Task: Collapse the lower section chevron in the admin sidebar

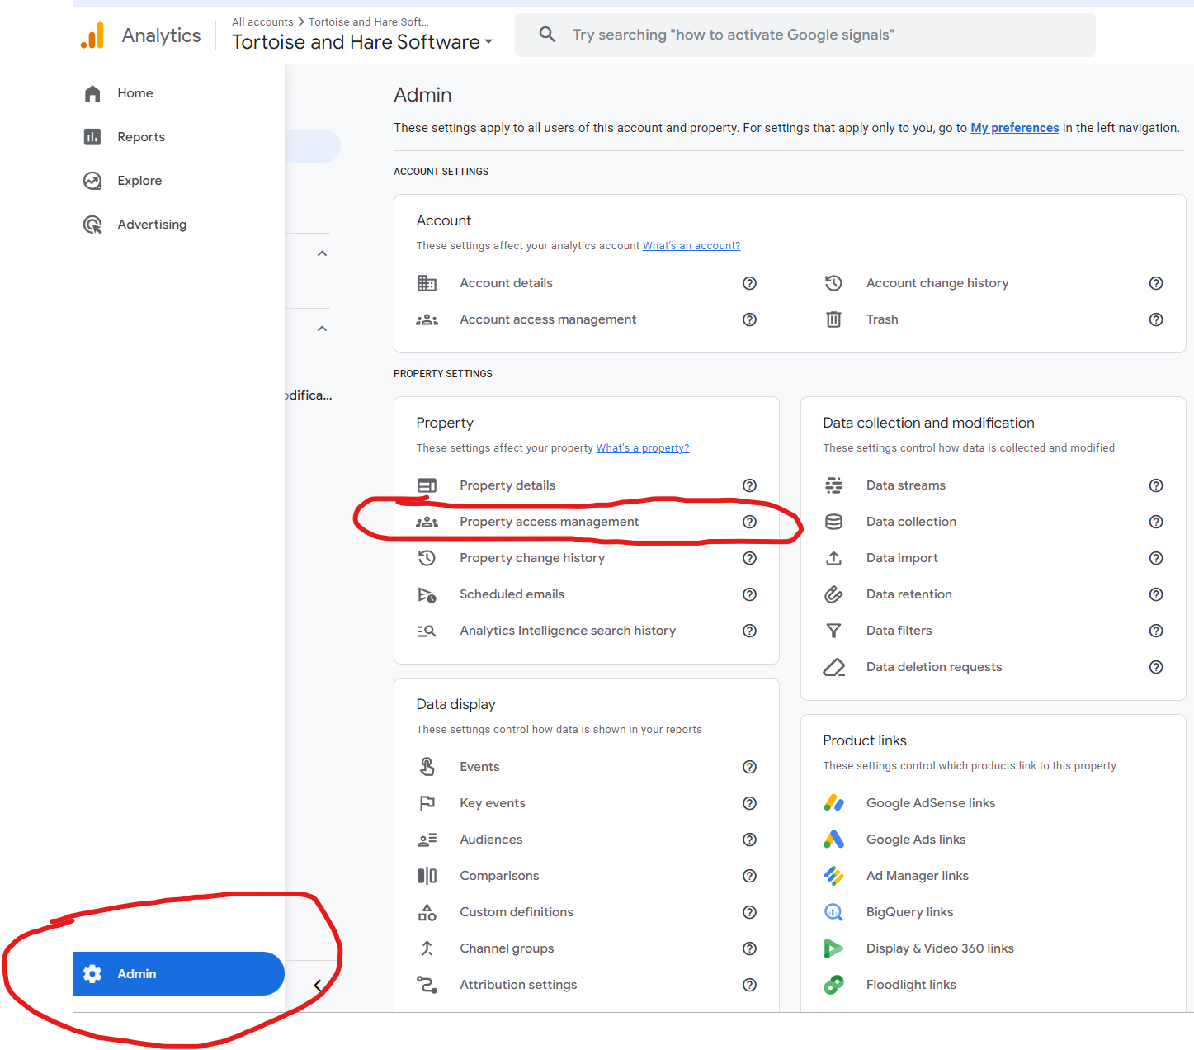Action: [x=323, y=329]
